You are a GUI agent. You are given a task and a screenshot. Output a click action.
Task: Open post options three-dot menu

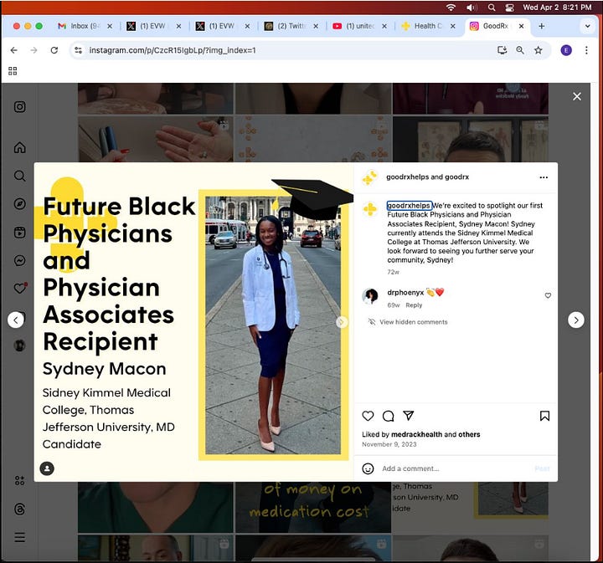click(x=544, y=177)
